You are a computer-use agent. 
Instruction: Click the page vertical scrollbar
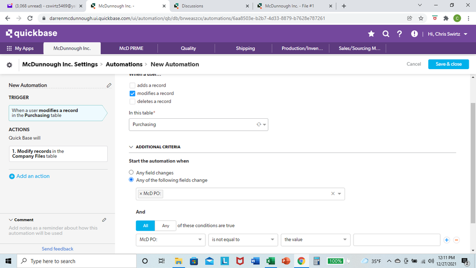click(473, 163)
